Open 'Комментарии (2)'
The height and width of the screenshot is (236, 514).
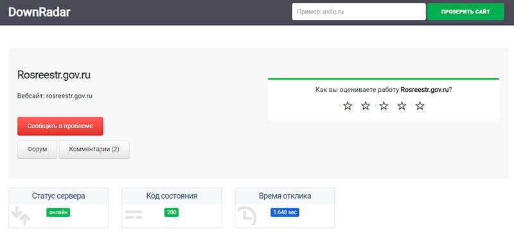point(94,149)
